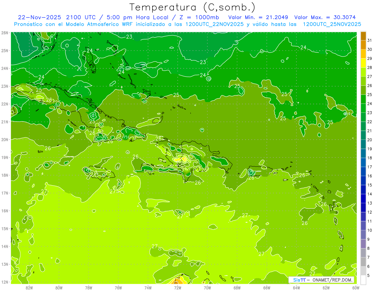Click the '15N' latitude label
This screenshot has width=378, height=292.
click(4, 228)
